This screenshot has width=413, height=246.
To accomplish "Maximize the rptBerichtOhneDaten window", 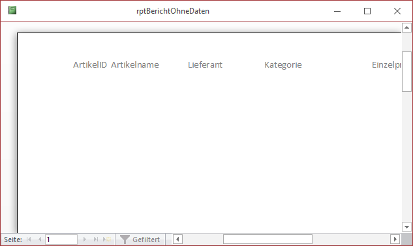I will (x=367, y=11).
